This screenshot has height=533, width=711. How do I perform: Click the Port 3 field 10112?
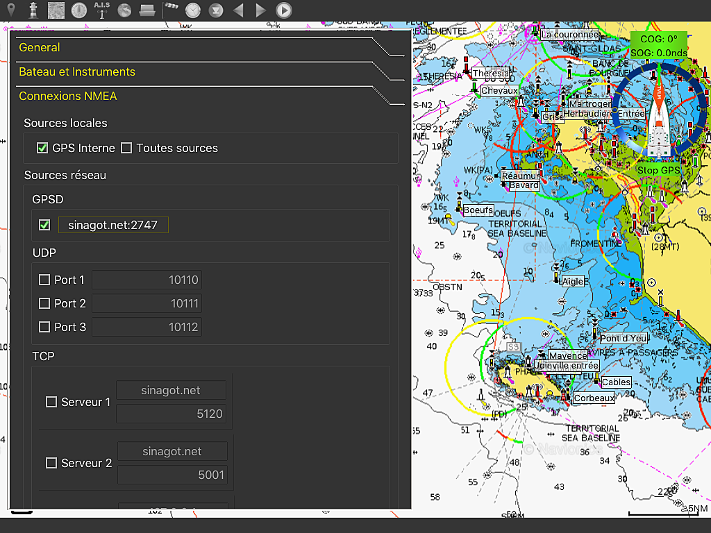[x=147, y=328]
